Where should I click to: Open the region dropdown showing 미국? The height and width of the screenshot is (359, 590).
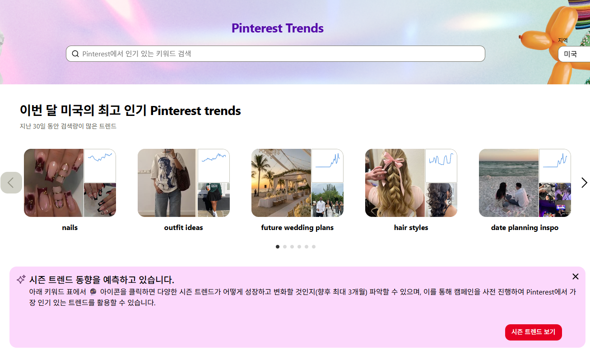pos(574,54)
